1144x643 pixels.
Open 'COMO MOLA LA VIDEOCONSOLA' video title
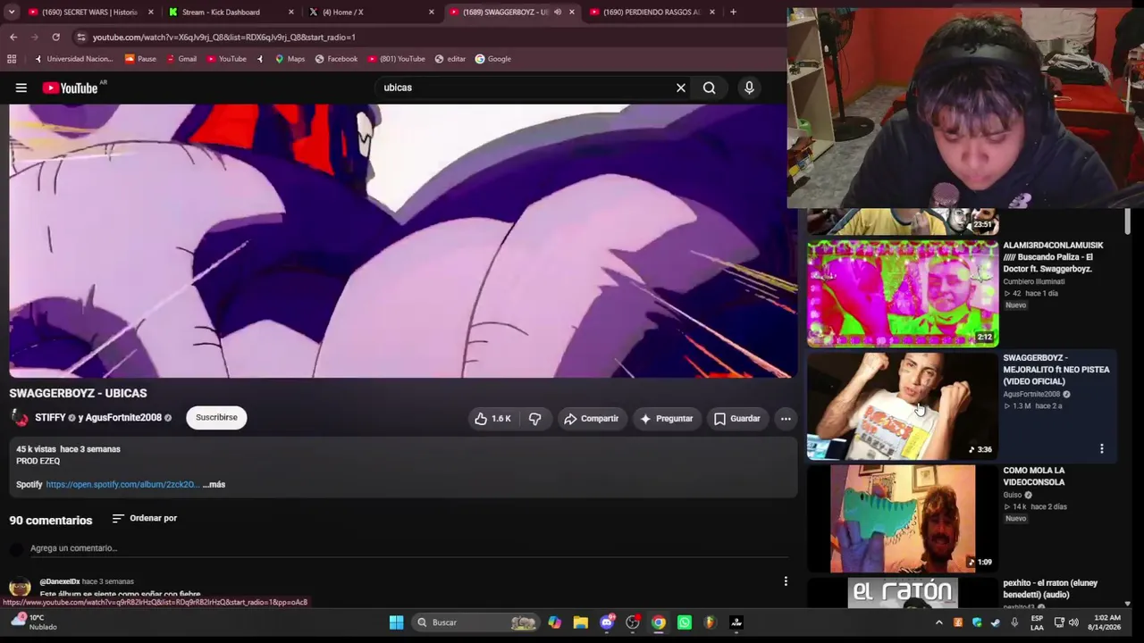click(x=1033, y=476)
